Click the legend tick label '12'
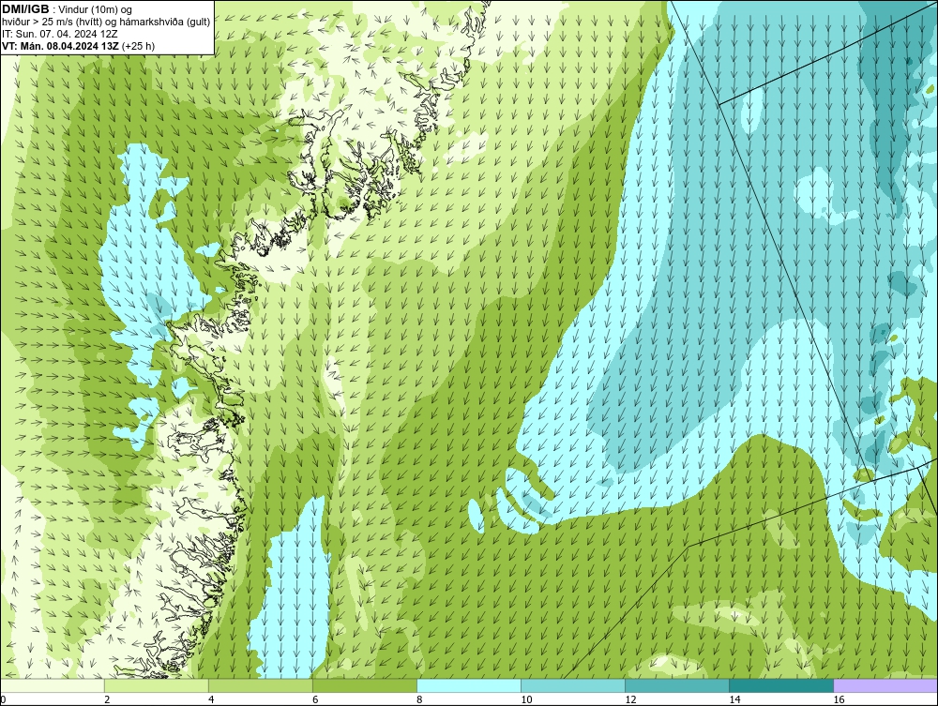 pos(630,700)
